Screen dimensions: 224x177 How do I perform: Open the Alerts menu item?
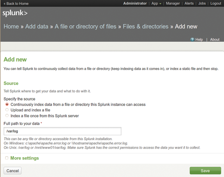tap(189, 3)
